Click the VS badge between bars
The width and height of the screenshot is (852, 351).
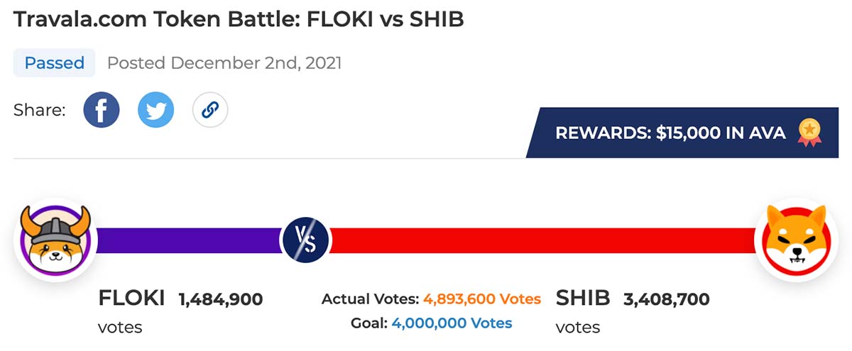(x=306, y=240)
